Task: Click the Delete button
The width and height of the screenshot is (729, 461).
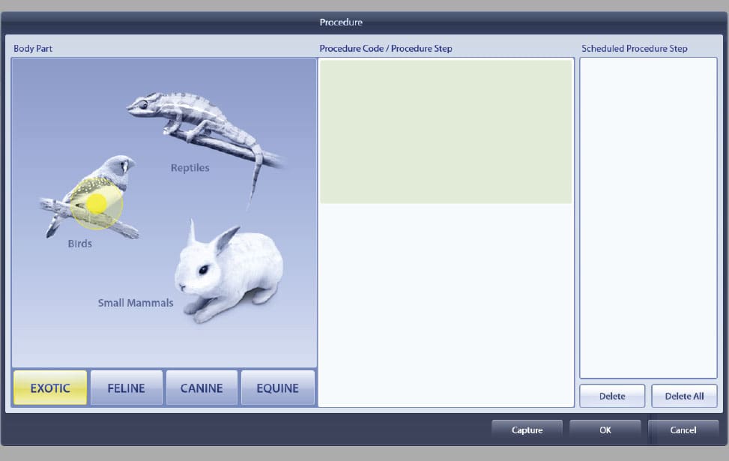Action: (x=612, y=396)
